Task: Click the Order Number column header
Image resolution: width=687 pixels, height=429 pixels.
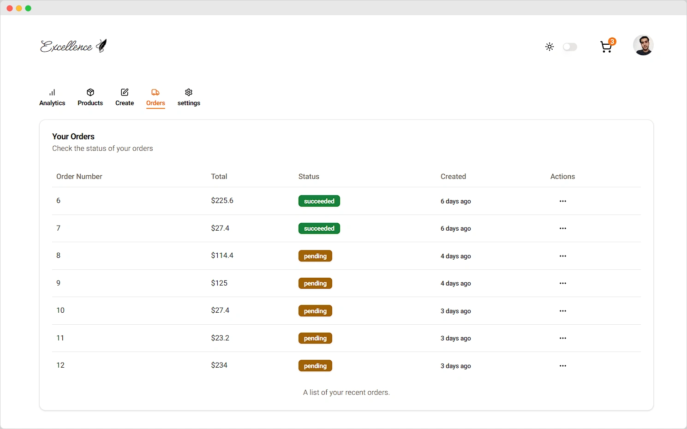Action: click(x=79, y=177)
